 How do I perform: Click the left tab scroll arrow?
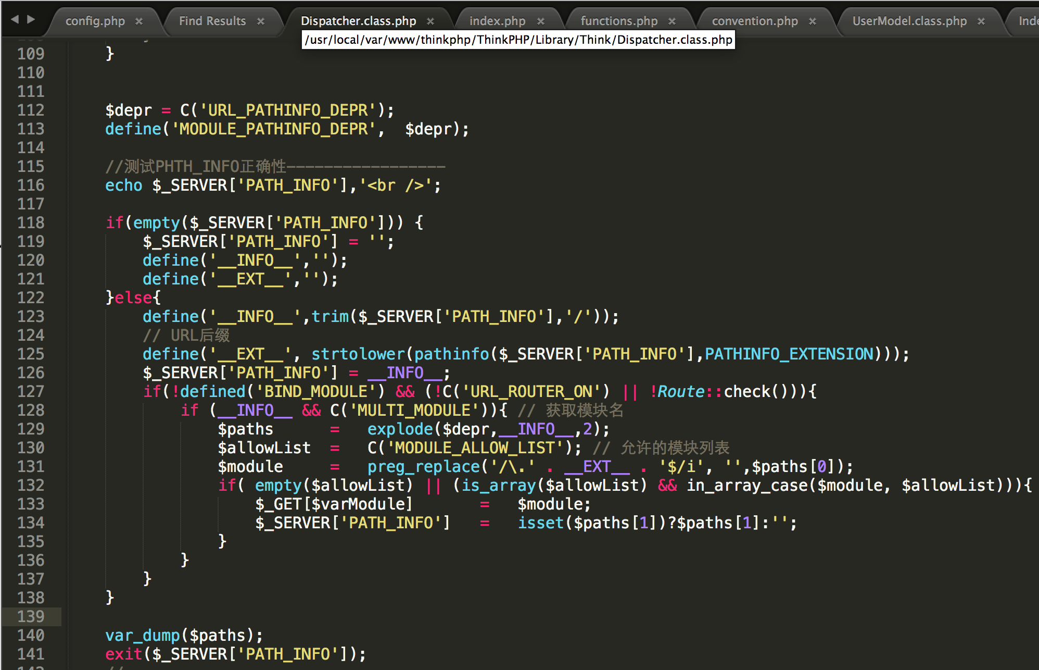click(x=15, y=19)
